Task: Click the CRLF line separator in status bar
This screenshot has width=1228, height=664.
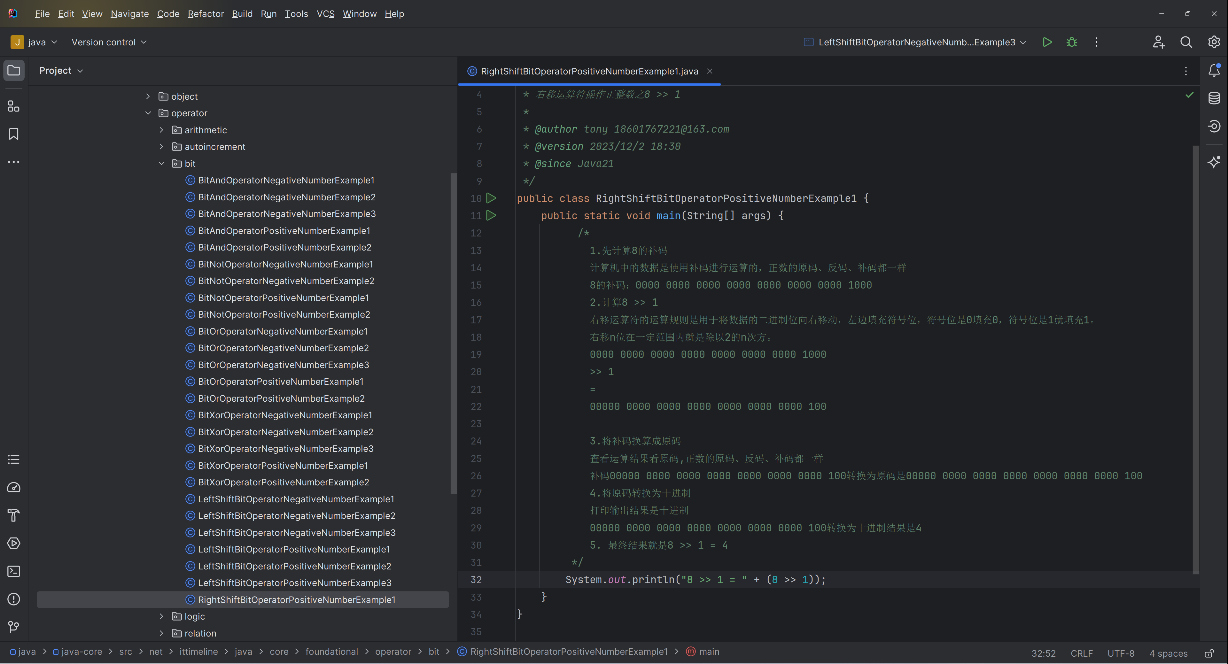Action: [x=1082, y=653]
